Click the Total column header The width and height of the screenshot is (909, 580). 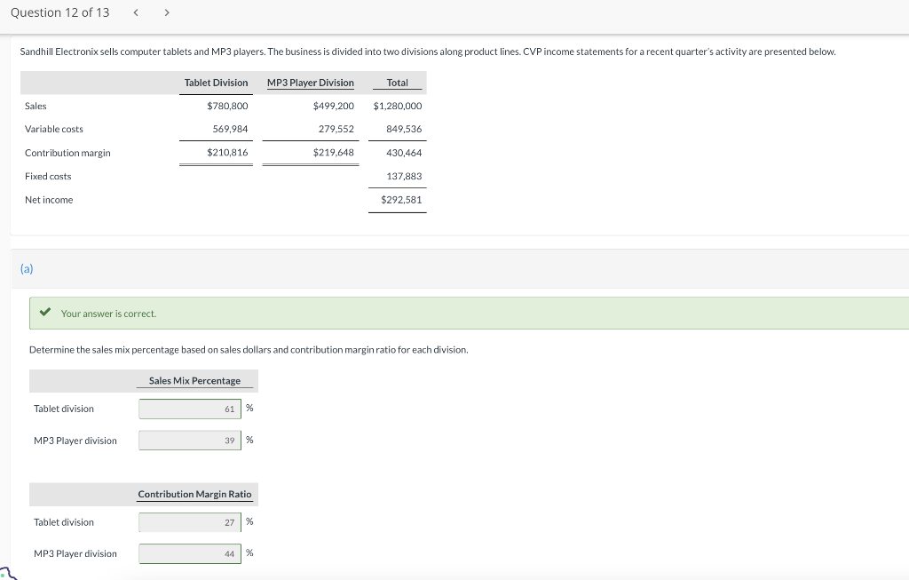pos(397,83)
